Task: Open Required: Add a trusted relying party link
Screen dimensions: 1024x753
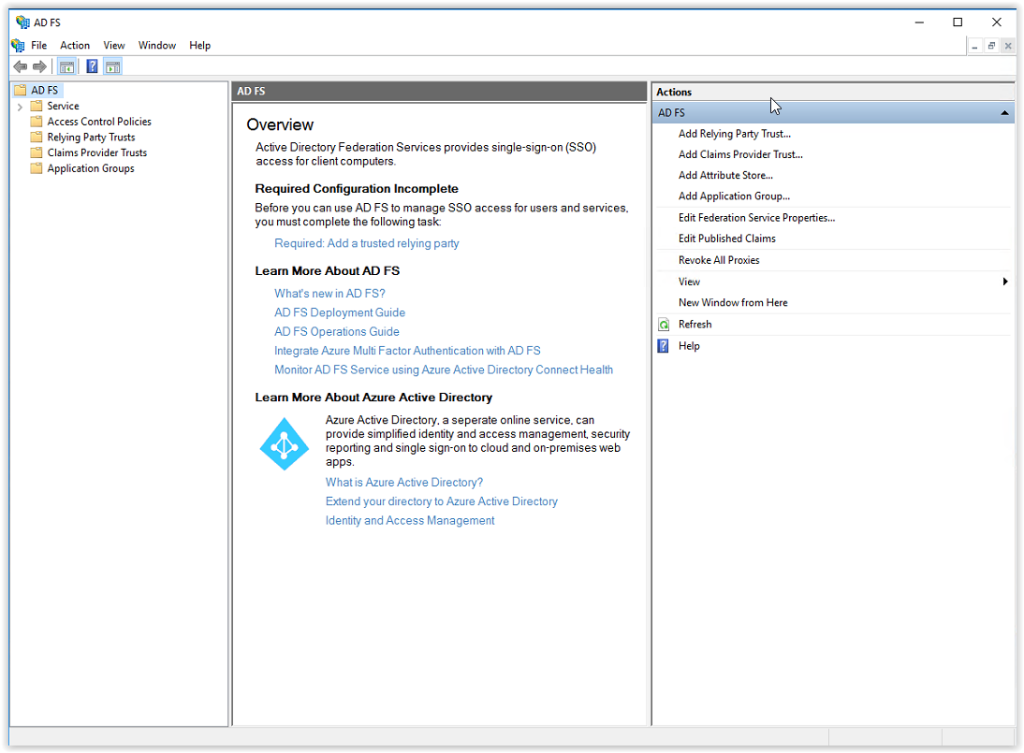Action: [x=366, y=243]
